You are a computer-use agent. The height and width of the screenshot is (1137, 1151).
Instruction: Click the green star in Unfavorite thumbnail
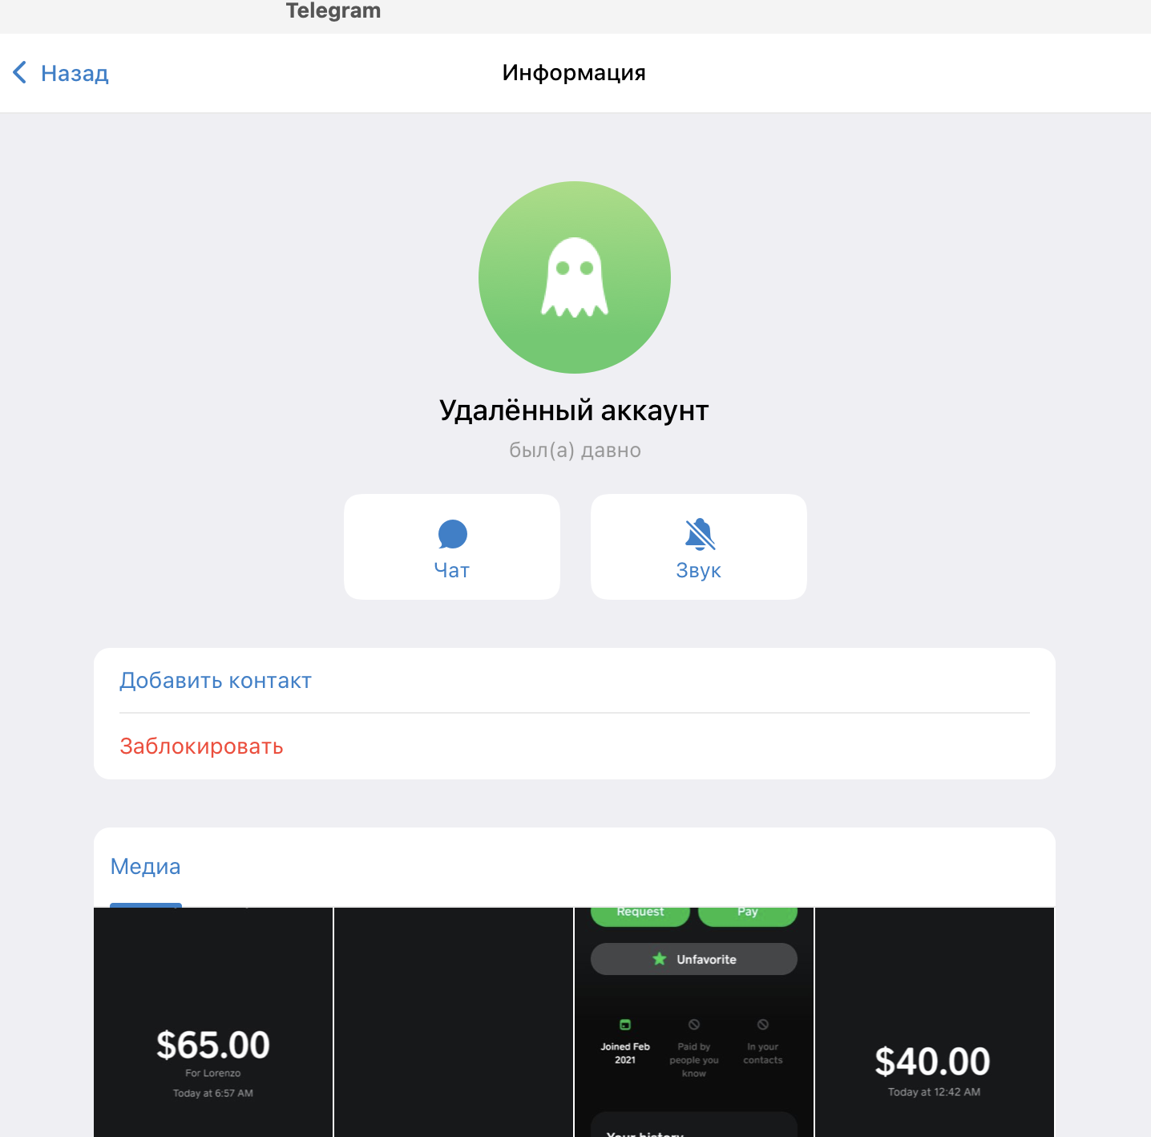point(660,959)
